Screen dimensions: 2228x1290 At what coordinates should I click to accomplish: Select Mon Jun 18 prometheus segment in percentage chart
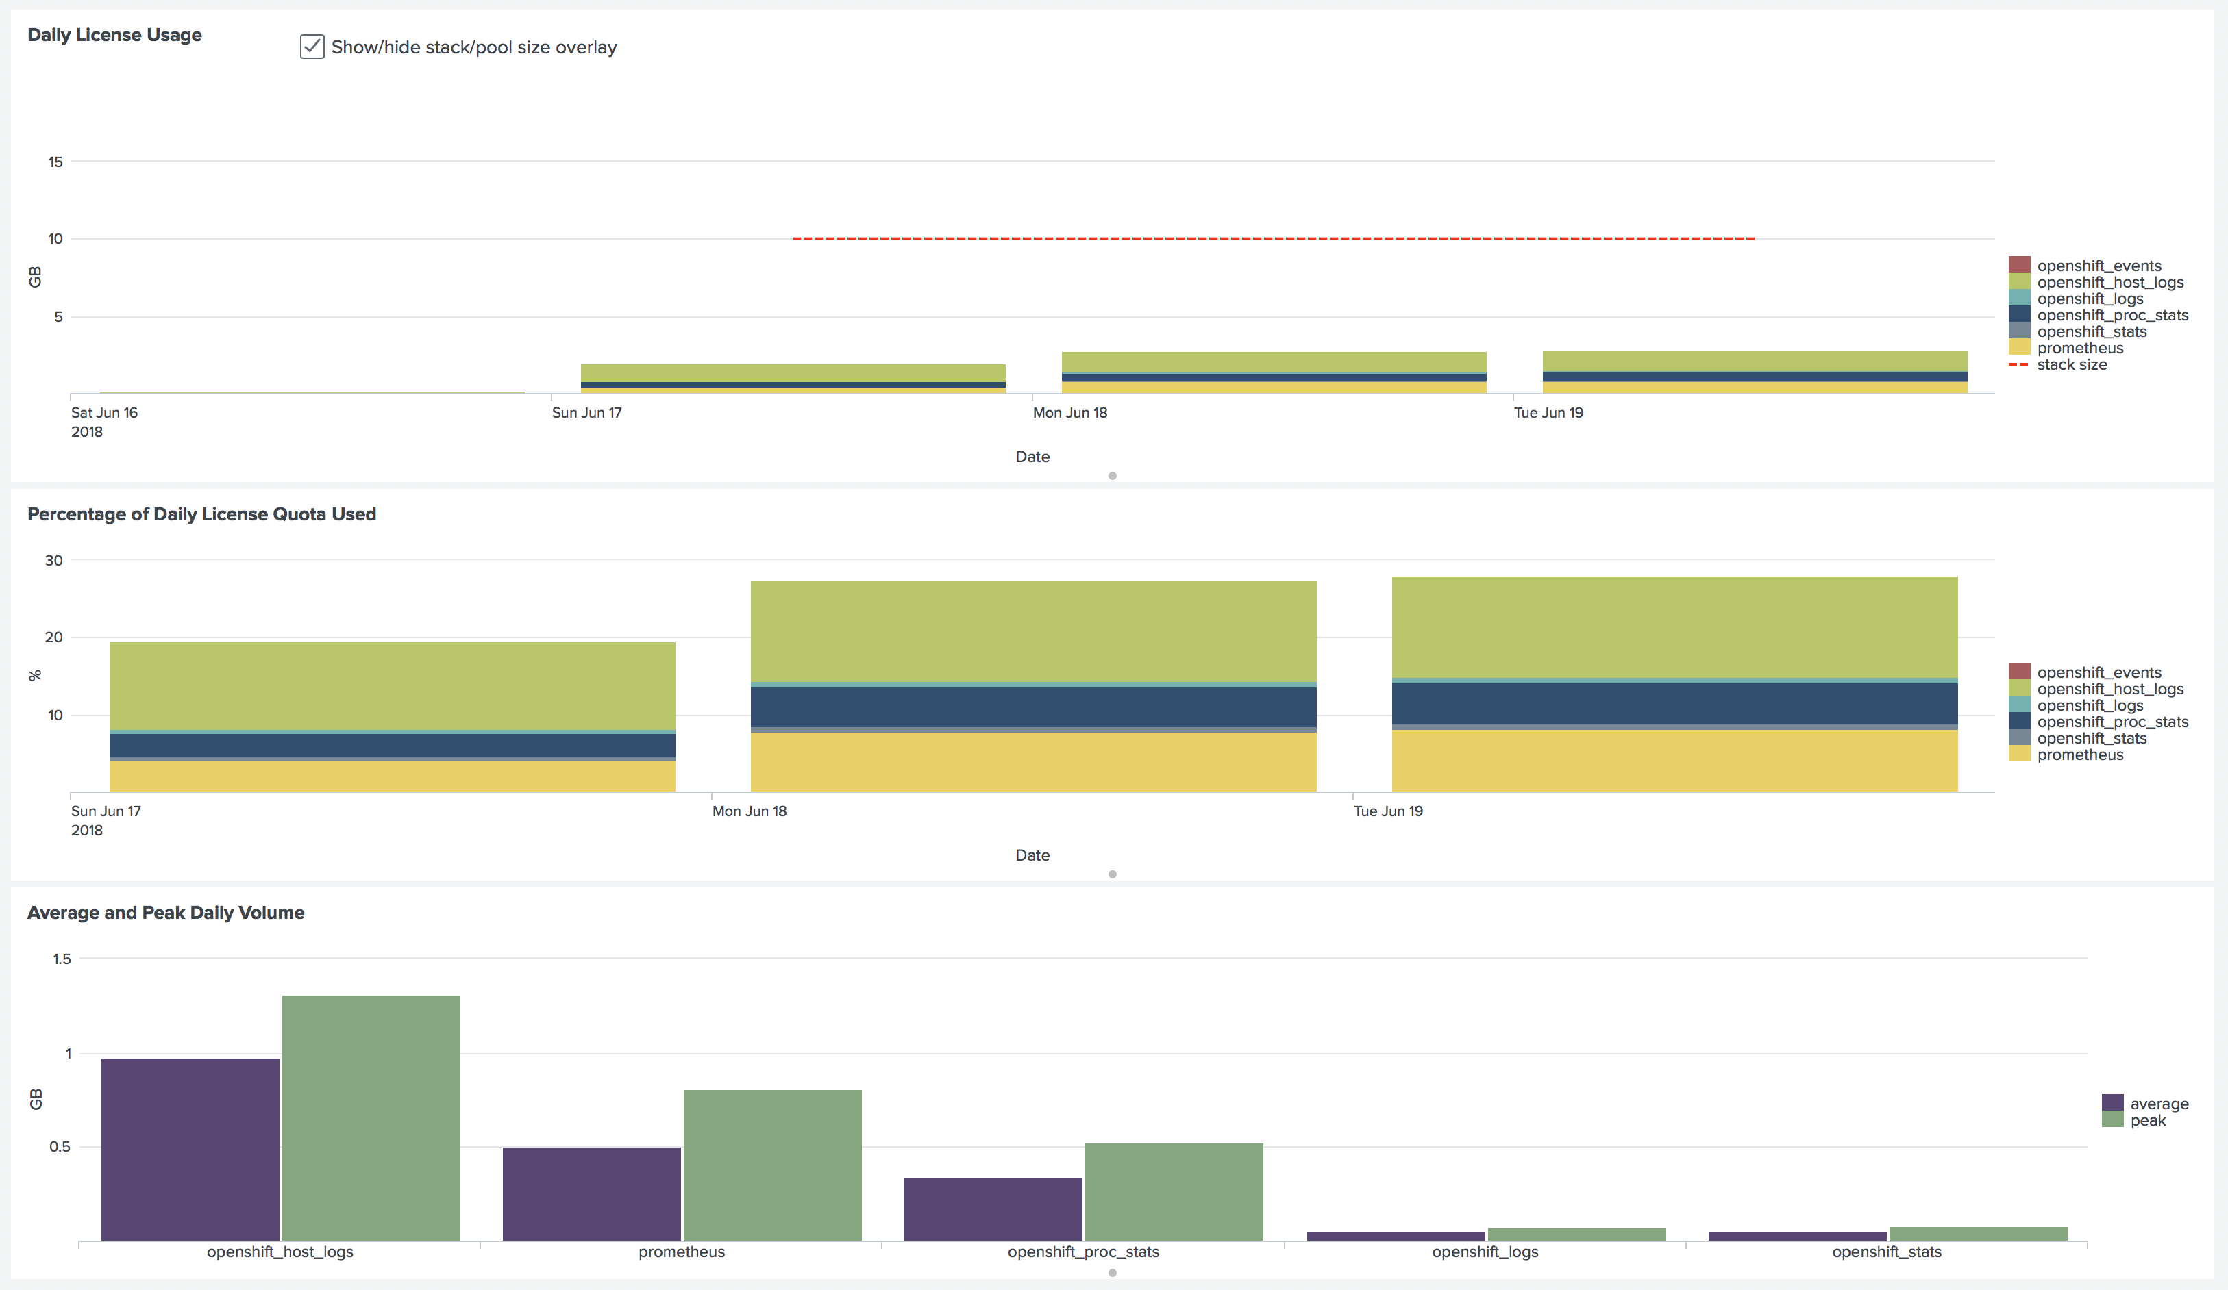(1034, 763)
